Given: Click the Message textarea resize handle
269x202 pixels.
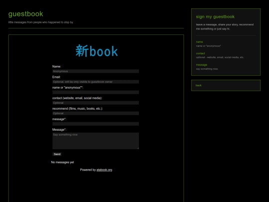Looking at the screenshot, I should tap(138, 148).
